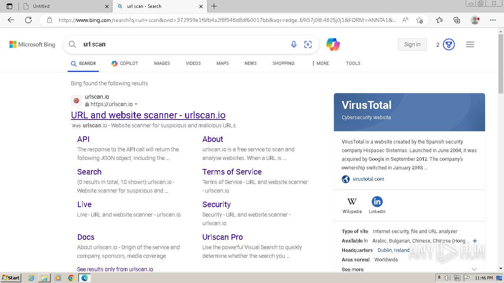This screenshot has height=283, width=504.
Task: Open Dublin, Ireland headquarters link
Action: click(393, 250)
